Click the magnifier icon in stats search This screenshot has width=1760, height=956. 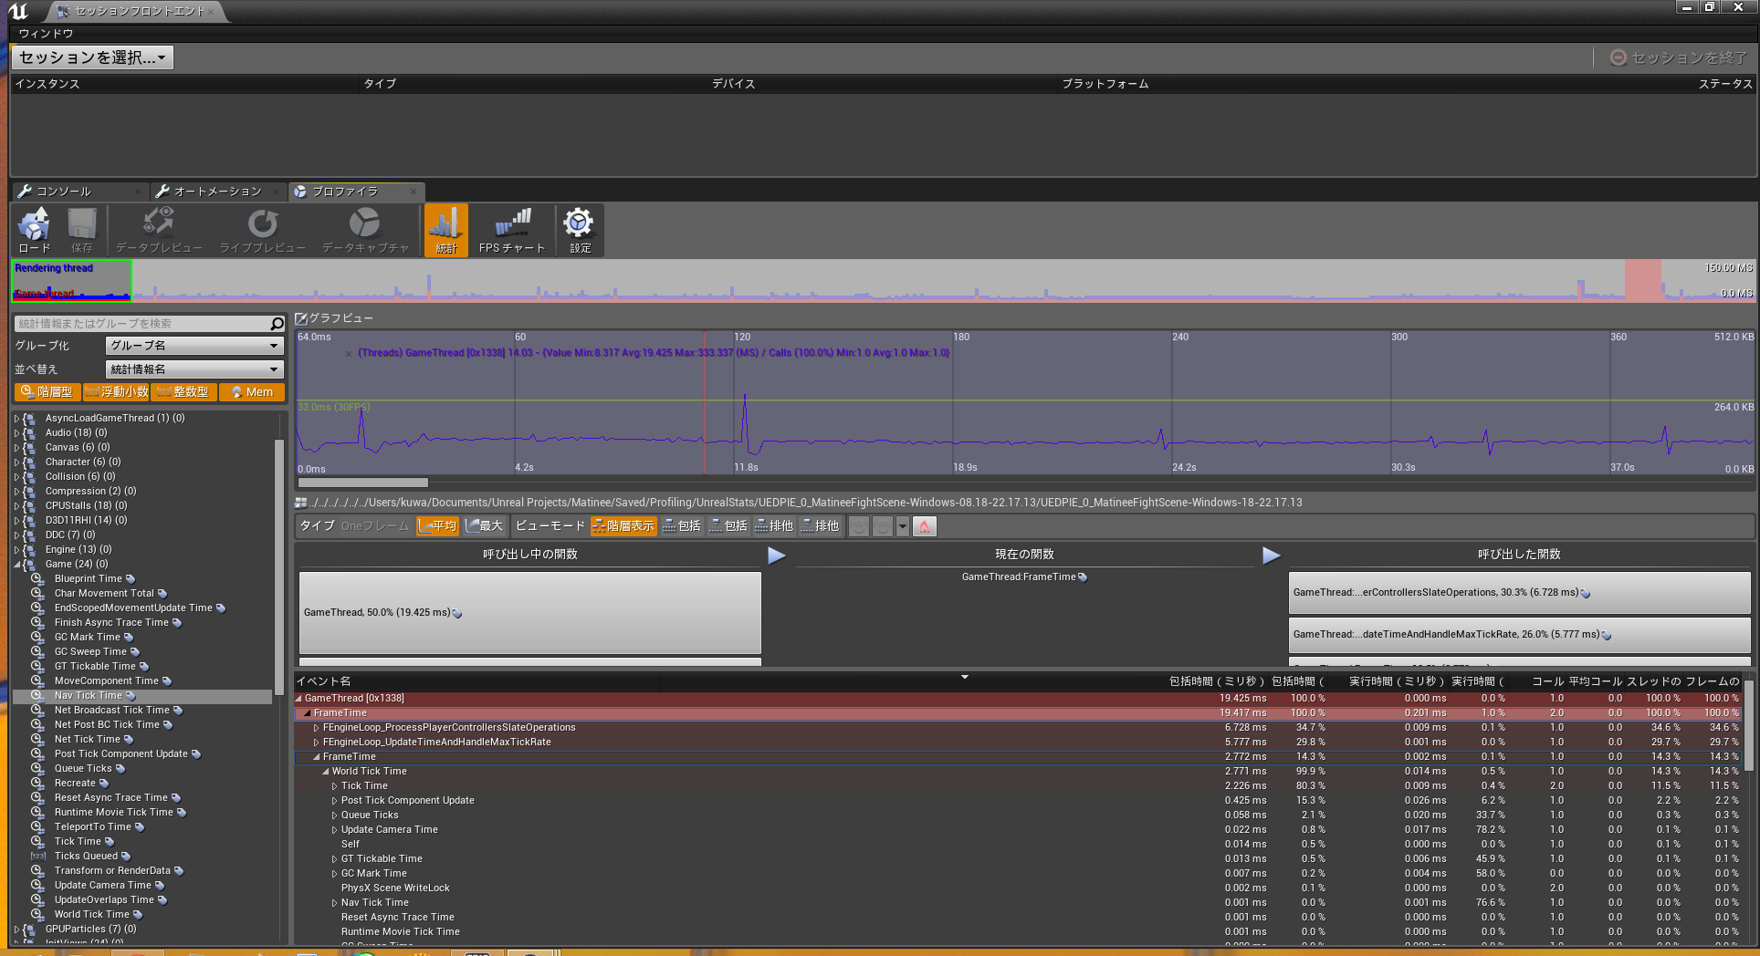click(277, 324)
